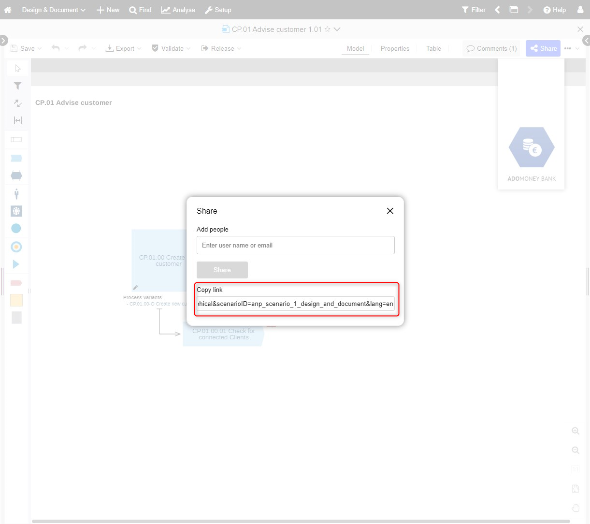This screenshot has width=590, height=524.
Task: Expand model title dropdown chevron
Action: point(337,29)
